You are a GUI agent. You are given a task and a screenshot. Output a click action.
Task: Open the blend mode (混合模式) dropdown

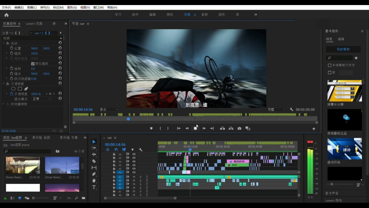[x=42, y=99]
